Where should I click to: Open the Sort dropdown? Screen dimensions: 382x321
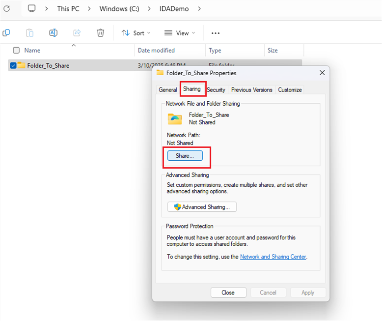(136, 33)
